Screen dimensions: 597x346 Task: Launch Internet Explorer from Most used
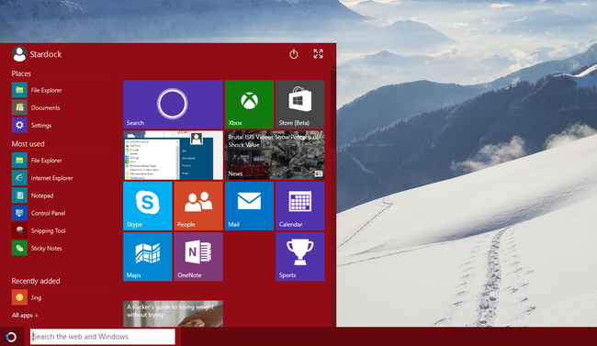tap(42, 178)
